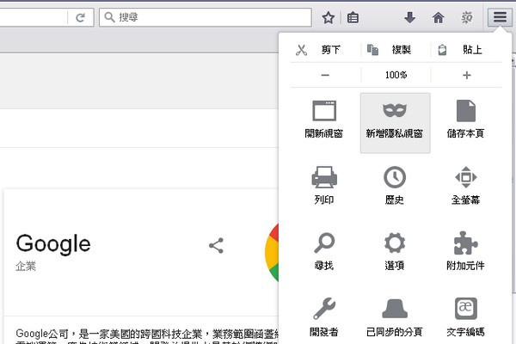The width and height of the screenshot is (516, 344).
Task: Reload the page with refresh button
Action: (80, 17)
